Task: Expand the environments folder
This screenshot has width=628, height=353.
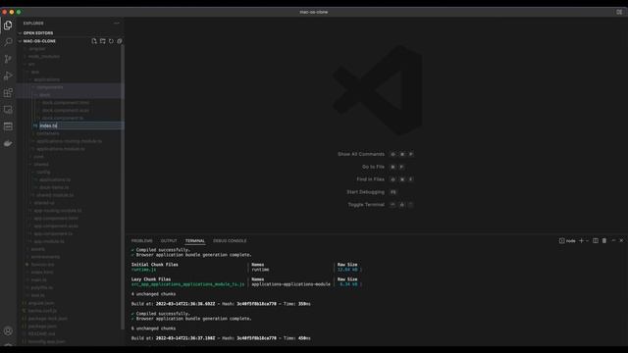Action: (x=45, y=257)
